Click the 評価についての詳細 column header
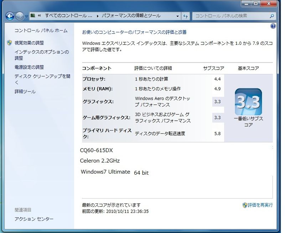Screen dimensions: 285x233 click(x=153, y=68)
